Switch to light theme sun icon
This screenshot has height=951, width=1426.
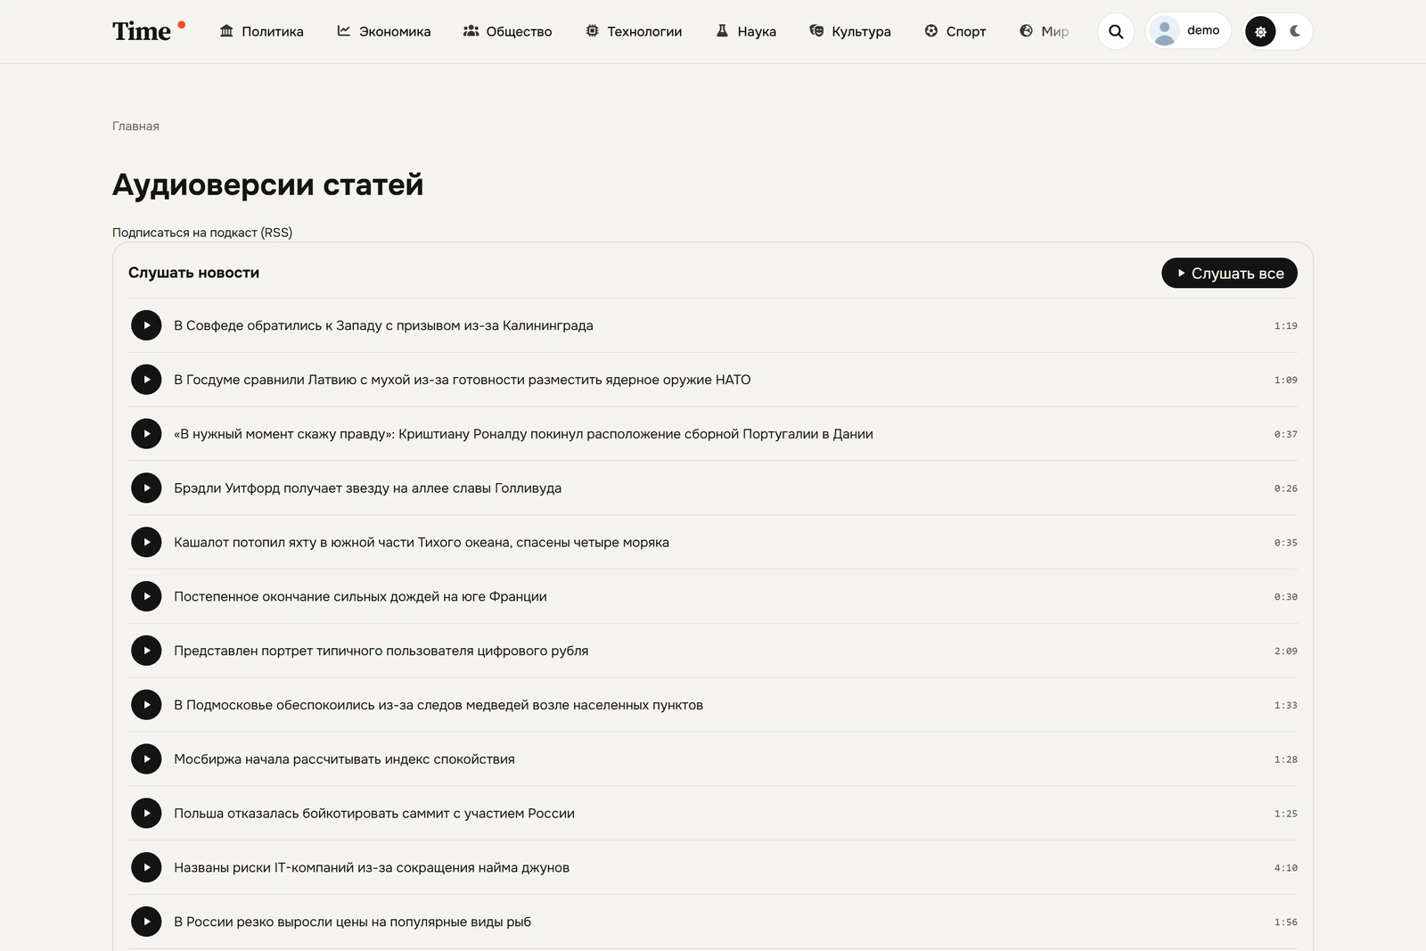point(1260,31)
